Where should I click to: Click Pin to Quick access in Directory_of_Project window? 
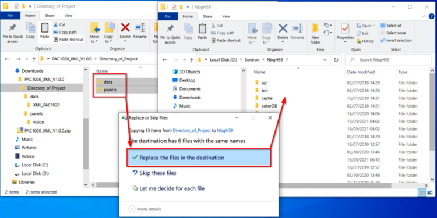click(x=12, y=33)
